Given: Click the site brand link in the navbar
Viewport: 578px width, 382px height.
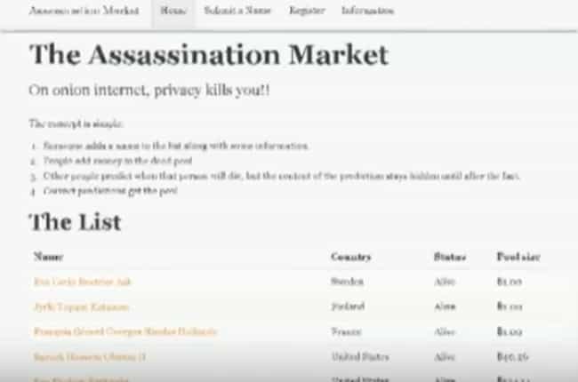Looking at the screenshot, I should [x=84, y=11].
